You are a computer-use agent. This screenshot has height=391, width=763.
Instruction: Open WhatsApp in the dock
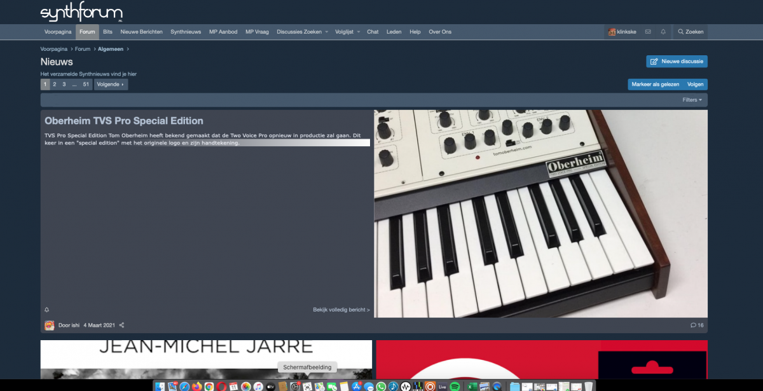(x=381, y=386)
